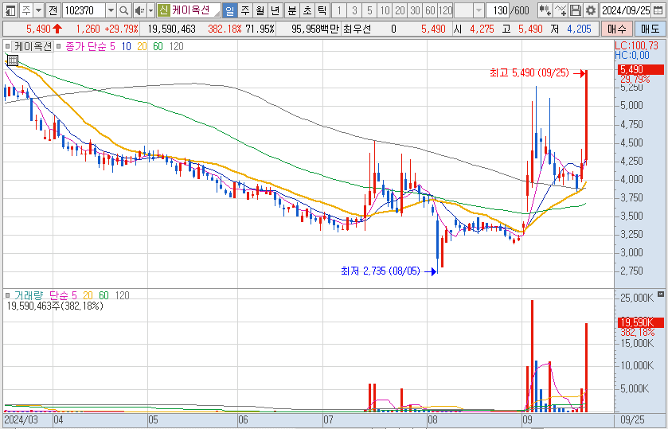Click the 2024/09/25 date field
The width and height of the screenshot is (668, 429).
[627, 10]
